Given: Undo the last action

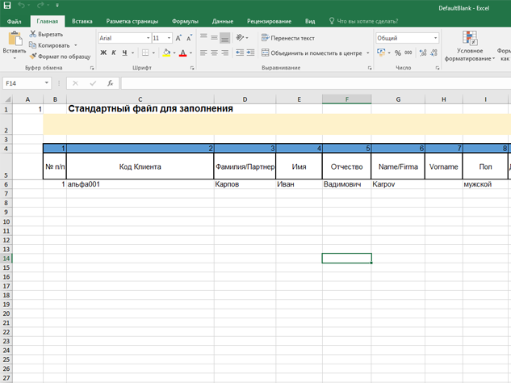Looking at the screenshot, I should (21, 5).
